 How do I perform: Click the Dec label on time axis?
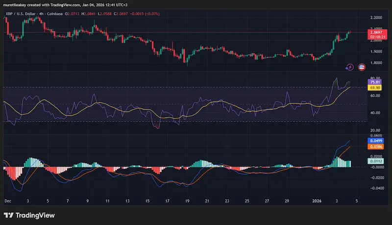pos(8,201)
